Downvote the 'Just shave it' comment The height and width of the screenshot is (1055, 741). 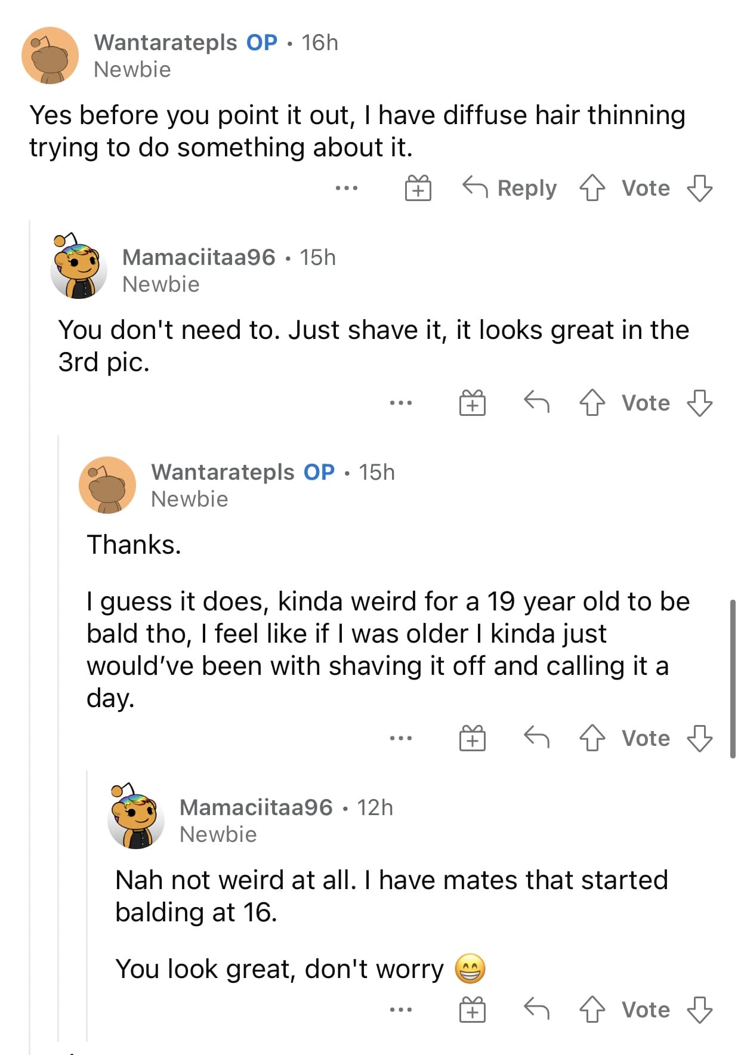point(699,403)
